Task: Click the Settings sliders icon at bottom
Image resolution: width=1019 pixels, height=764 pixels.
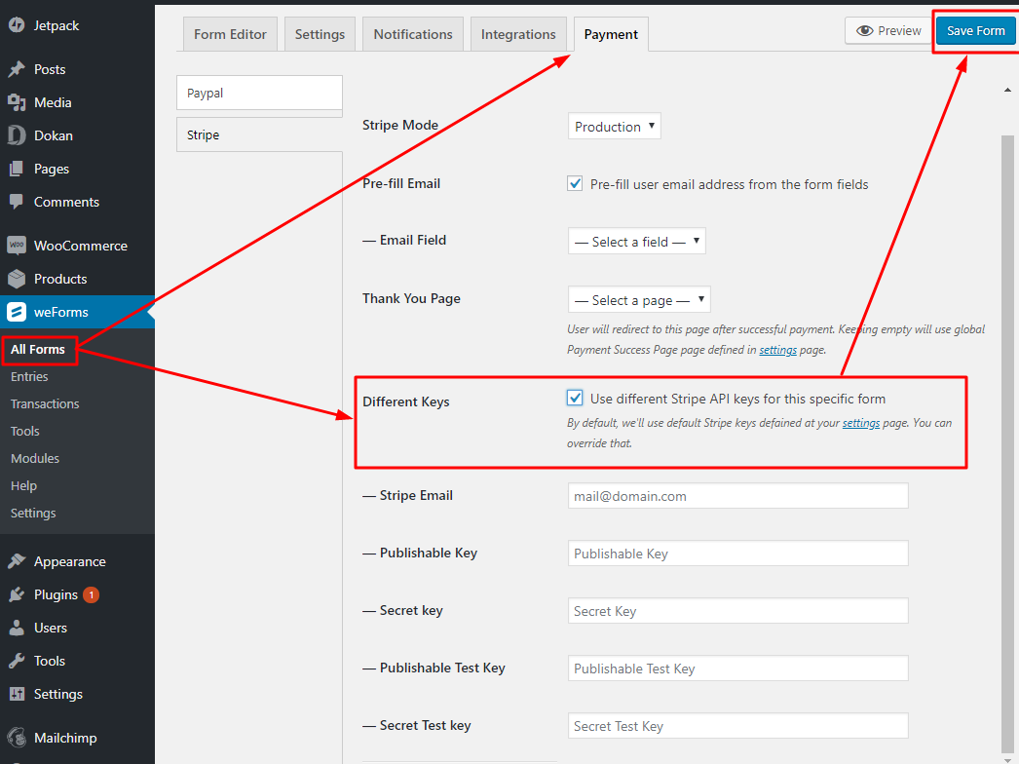Action: point(17,694)
